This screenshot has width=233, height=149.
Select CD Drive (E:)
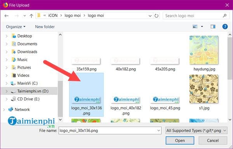pos(28,99)
